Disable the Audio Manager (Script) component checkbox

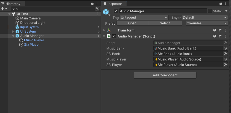[x=114, y=36]
